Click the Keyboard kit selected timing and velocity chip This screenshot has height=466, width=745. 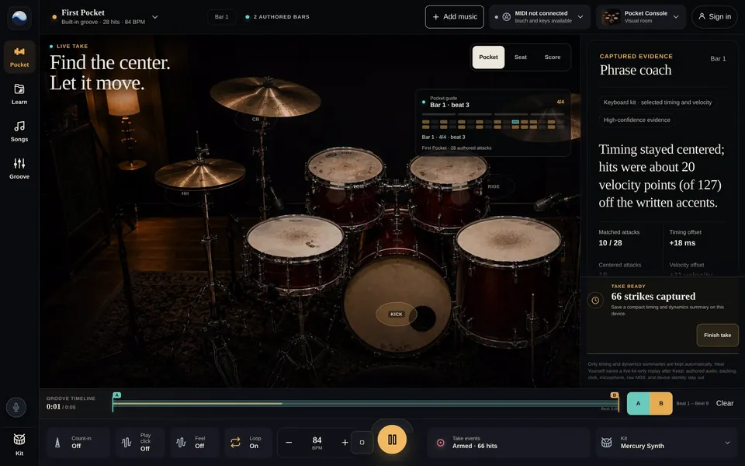(657, 103)
